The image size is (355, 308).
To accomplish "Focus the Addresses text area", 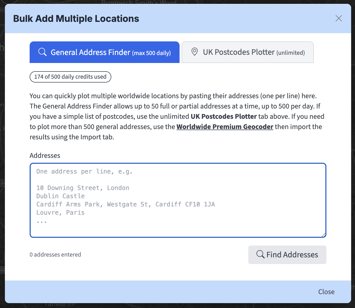I will click(178, 200).
